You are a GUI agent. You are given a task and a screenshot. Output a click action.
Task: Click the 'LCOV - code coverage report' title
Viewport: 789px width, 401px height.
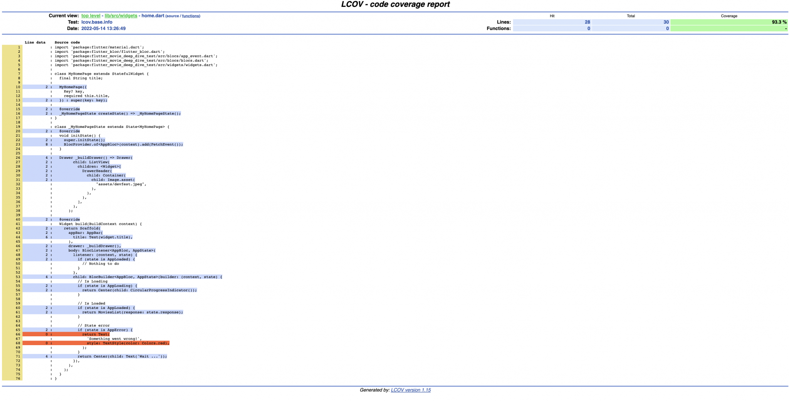[x=395, y=5]
